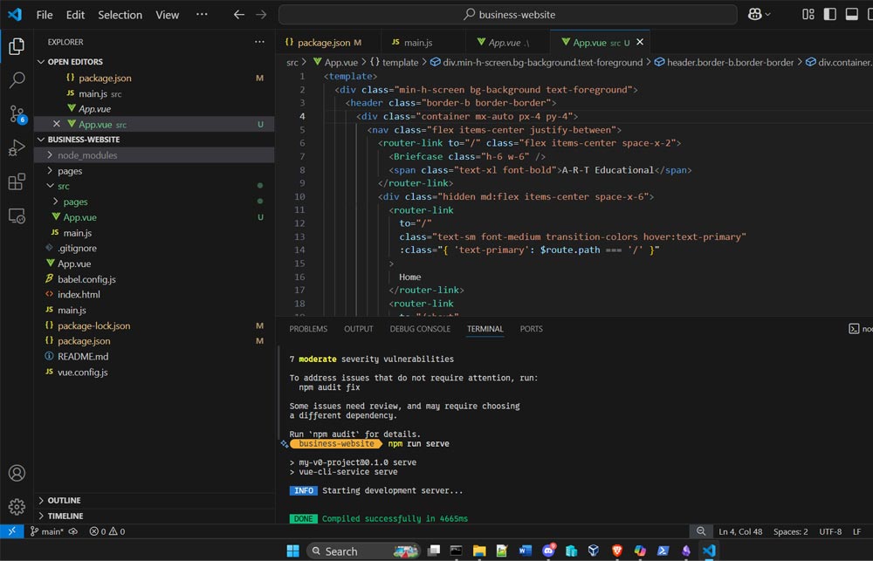873x561 pixels.
Task: Open the Manage settings gear
Action: pos(17,507)
